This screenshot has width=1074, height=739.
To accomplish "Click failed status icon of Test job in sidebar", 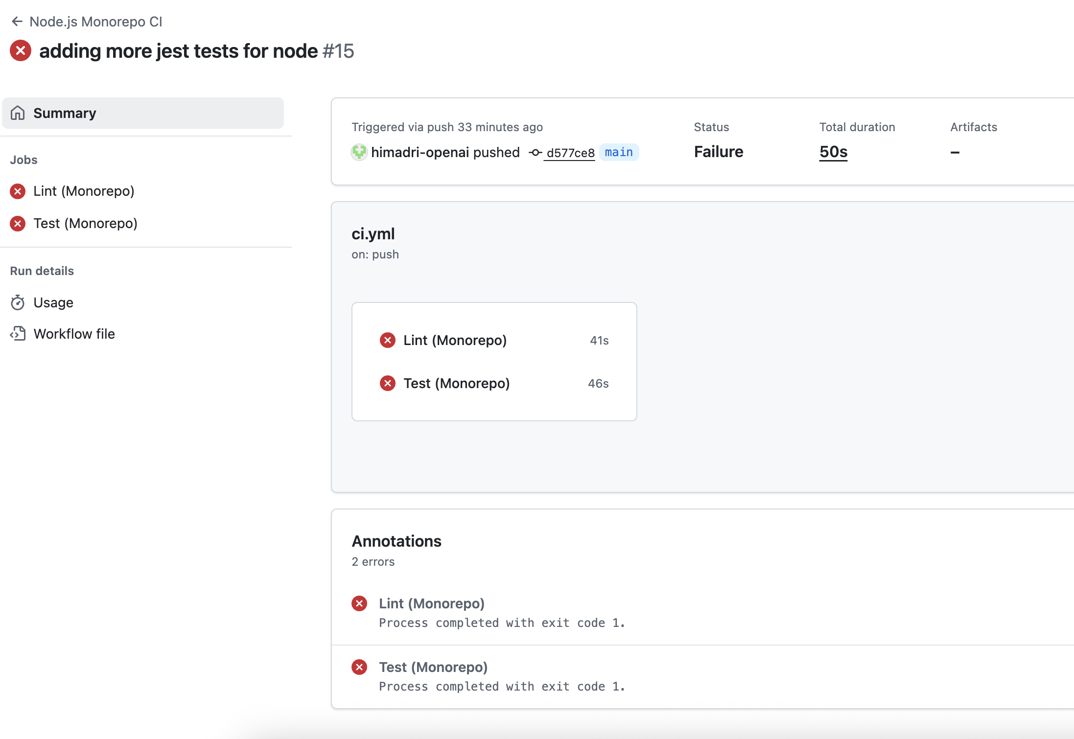I will coord(18,224).
